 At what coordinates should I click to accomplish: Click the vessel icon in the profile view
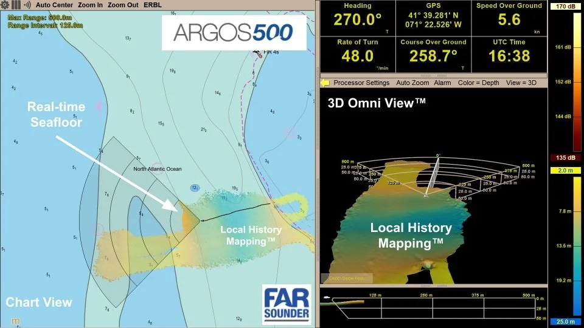[327, 298]
